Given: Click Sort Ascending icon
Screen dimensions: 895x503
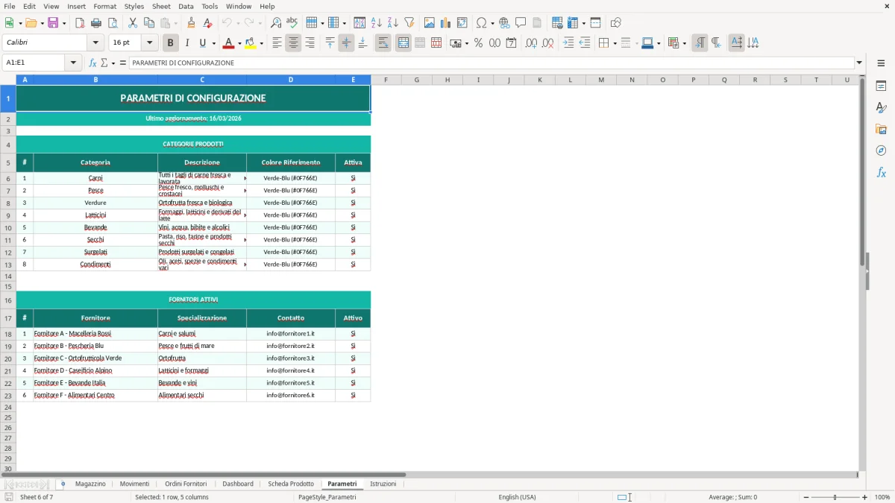Looking at the screenshot, I should 377,23.
